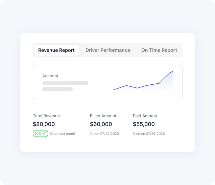This screenshot has height=185, width=215.
Task: Click the green 10% growth badge
Action: pyautogui.click(x=41, y=134)
